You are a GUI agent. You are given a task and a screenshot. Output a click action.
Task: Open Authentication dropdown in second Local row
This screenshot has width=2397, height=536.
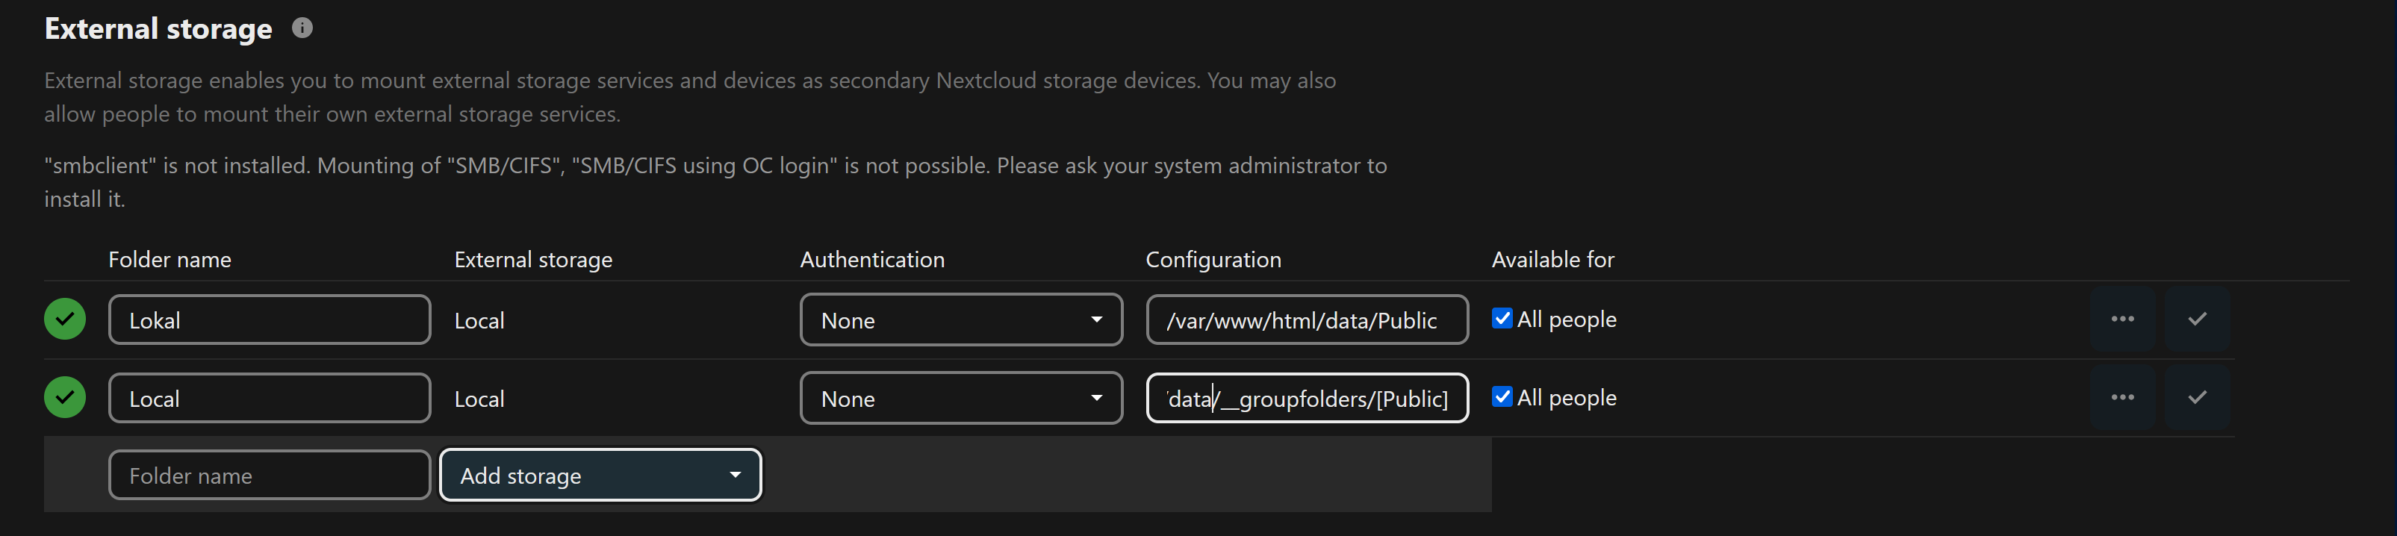pyautogui.click(x=960, y=399)
